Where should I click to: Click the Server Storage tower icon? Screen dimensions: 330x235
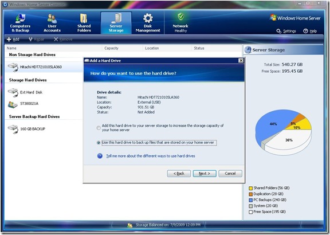(x=117, y=18)
